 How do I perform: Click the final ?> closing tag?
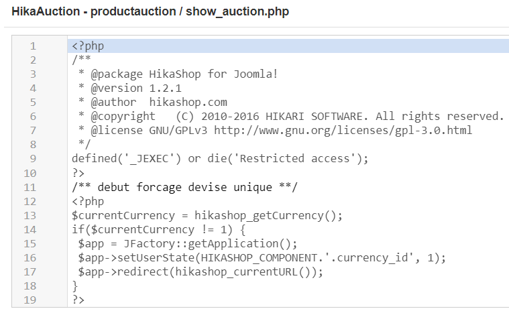(78, 300)
